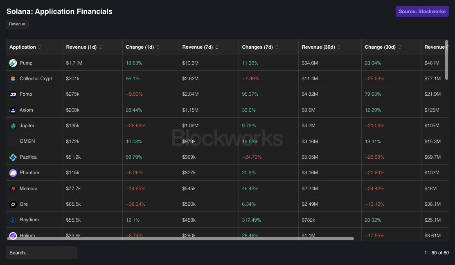The width and height of the screenshot is (455, 265).
Task: Sort by Change (1d) column arrows
Action: (158, 47)
